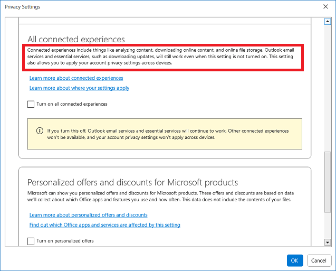The width and height of the screenshot is (336, 271).
Task: Click the scrollbar track above the thumb
Action: [328, 88]
